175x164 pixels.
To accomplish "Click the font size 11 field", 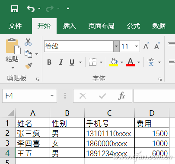I will 127,46.
